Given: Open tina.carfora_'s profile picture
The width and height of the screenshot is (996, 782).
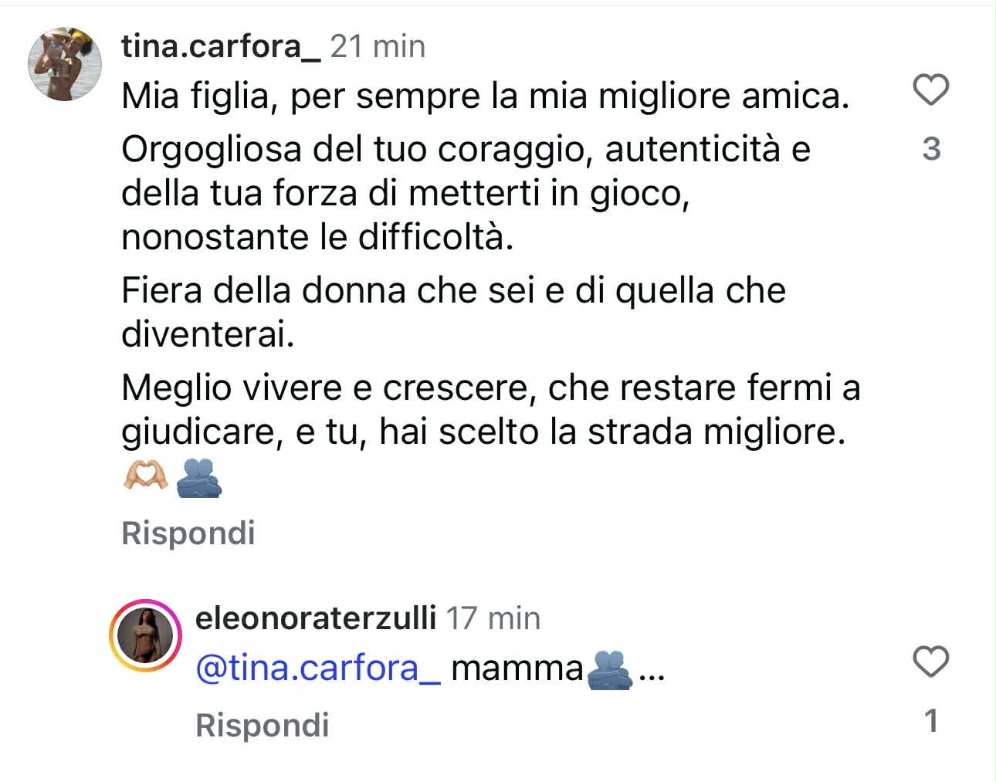Looking at the screenshot, I should click(66, 65).
